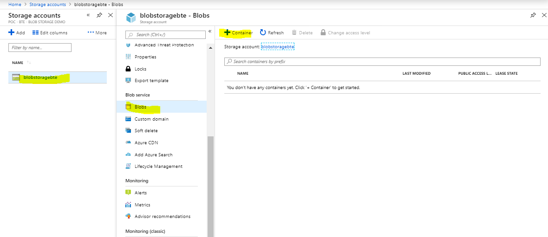548x237 pixels.
Task: Click the Alerts exclamation icon
Action: (128, 192)
